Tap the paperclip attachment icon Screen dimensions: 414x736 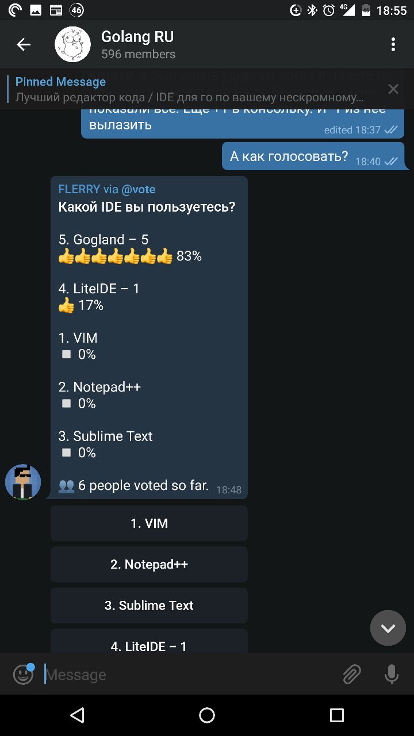351,674
